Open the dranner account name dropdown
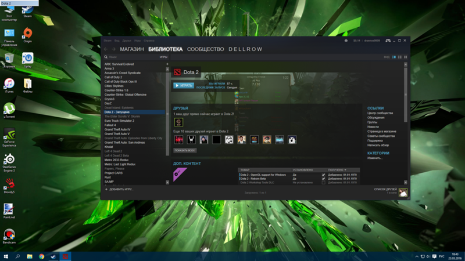 tap(372, 41)
